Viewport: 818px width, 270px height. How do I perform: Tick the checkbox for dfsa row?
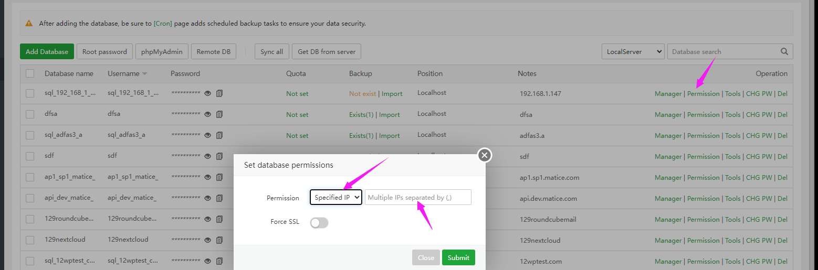point(30,114)
